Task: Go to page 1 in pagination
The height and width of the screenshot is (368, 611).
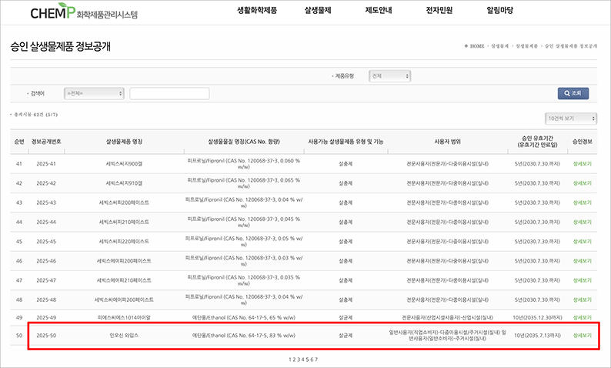Action: [291, 360]
